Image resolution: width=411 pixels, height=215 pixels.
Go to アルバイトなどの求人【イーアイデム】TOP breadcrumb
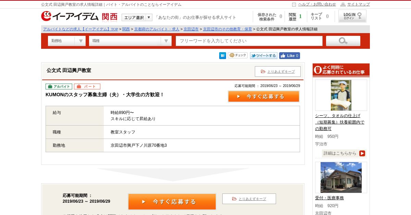pos(80,29)
